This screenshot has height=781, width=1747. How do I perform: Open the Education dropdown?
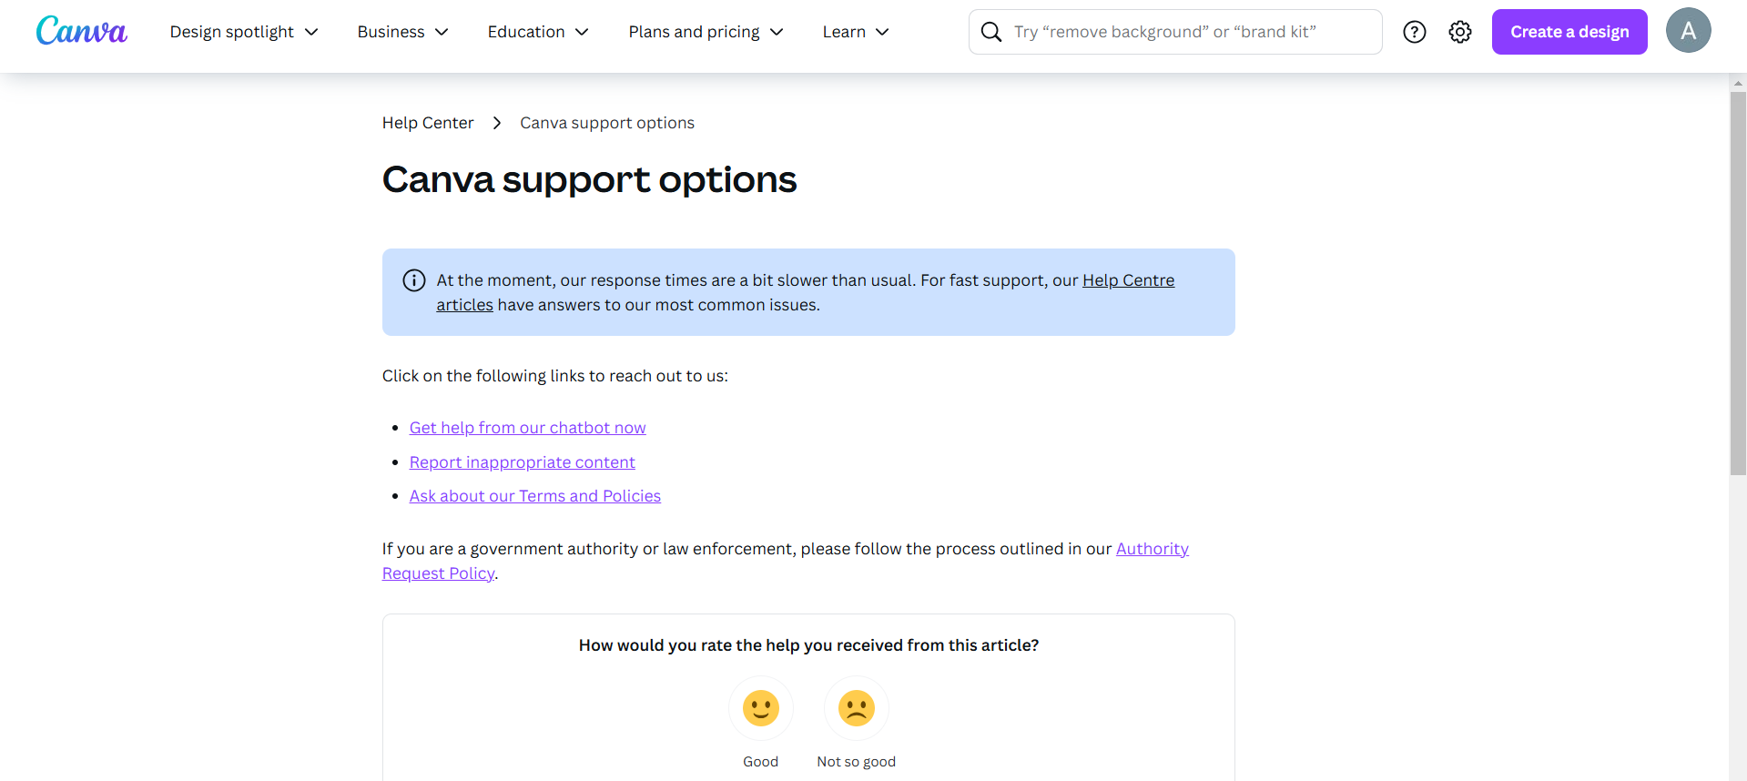[x=538, y=32]
